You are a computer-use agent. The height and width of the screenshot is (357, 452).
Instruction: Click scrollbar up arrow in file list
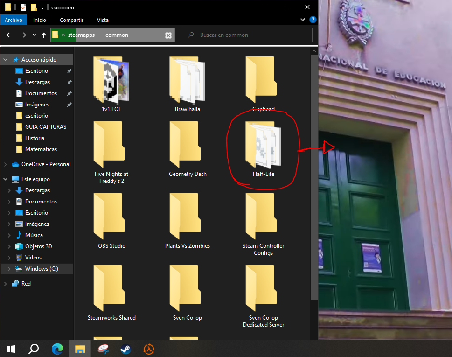click(314, 51)
